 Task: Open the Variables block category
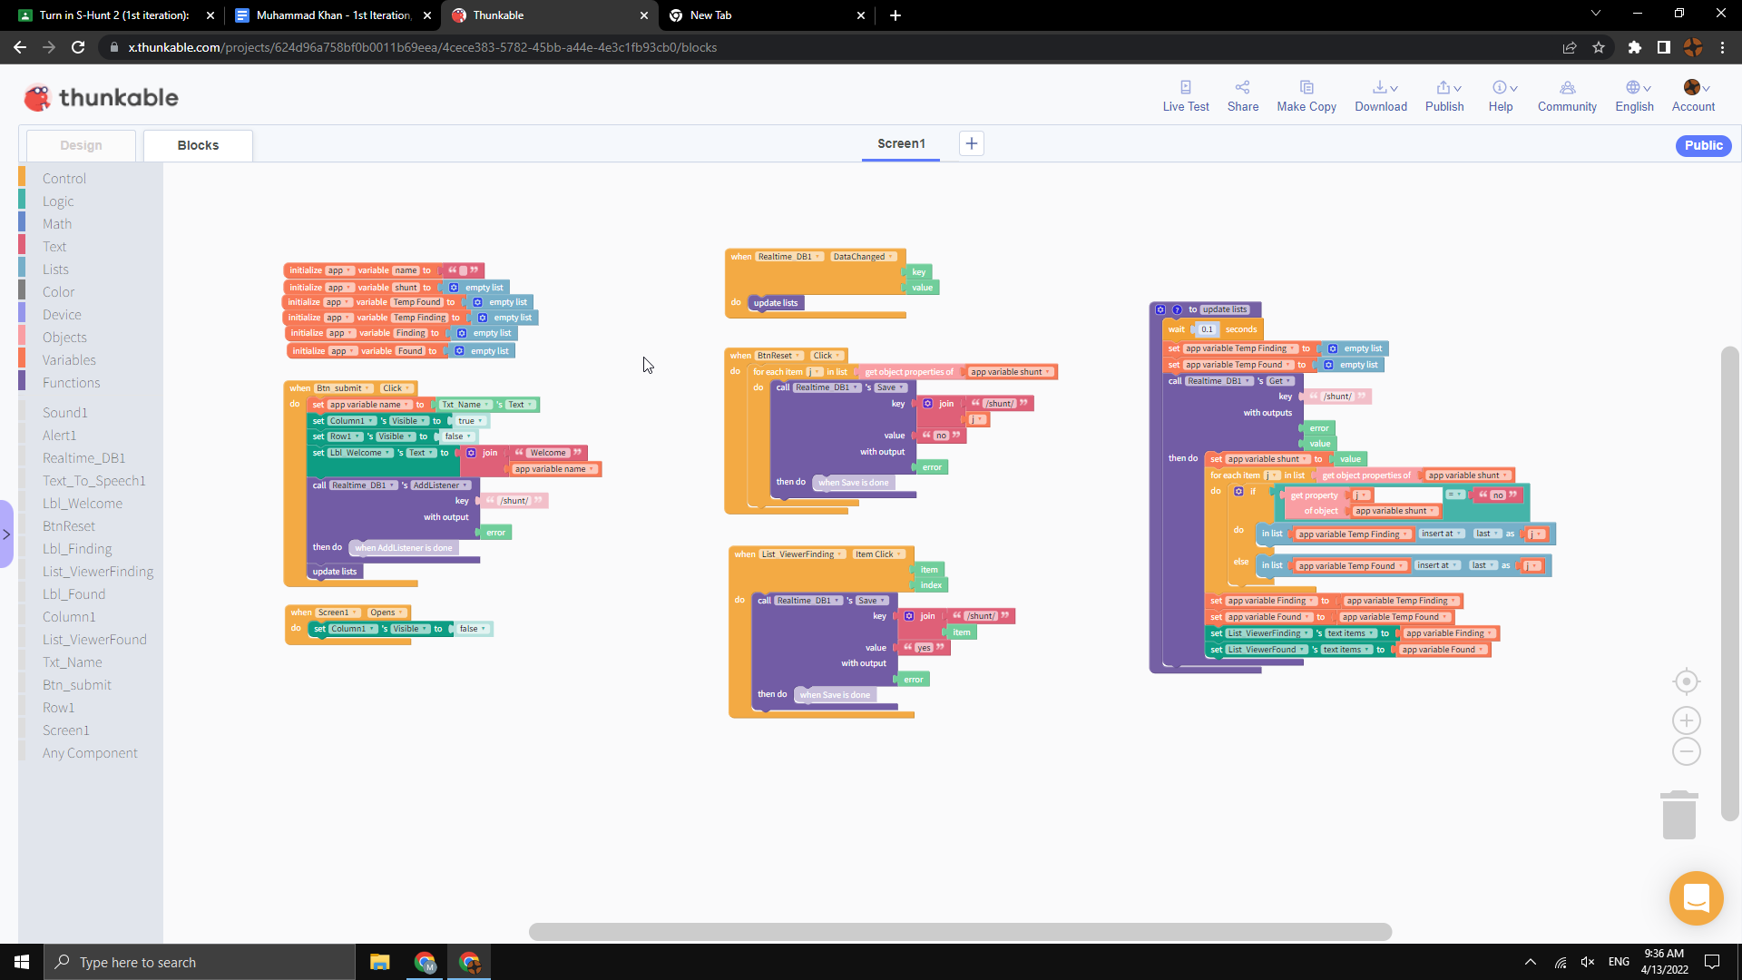tap(69, 360)
